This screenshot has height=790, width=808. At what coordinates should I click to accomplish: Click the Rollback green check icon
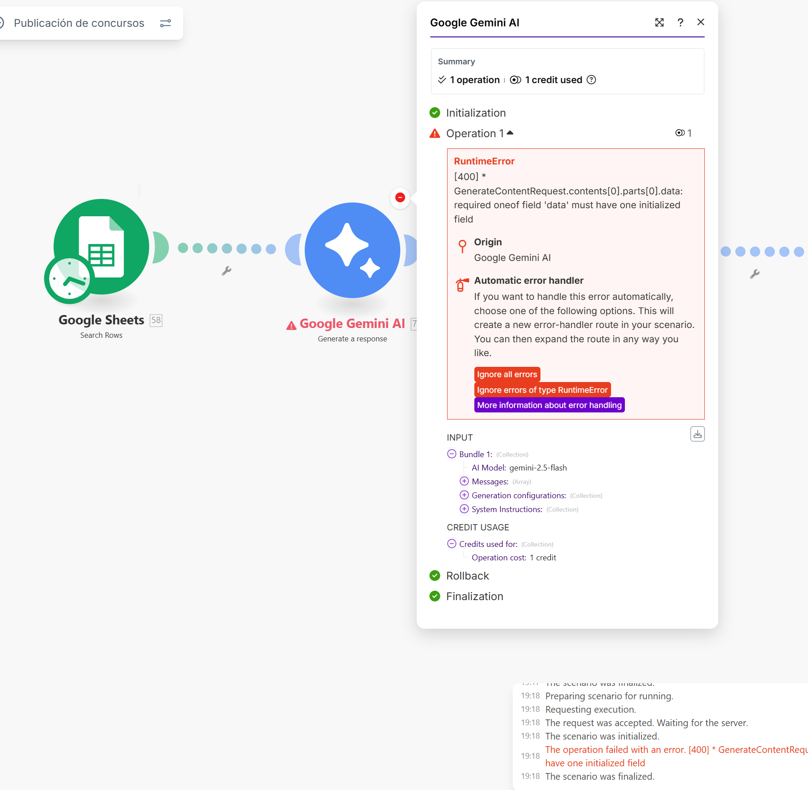click(x=435, y=576)
